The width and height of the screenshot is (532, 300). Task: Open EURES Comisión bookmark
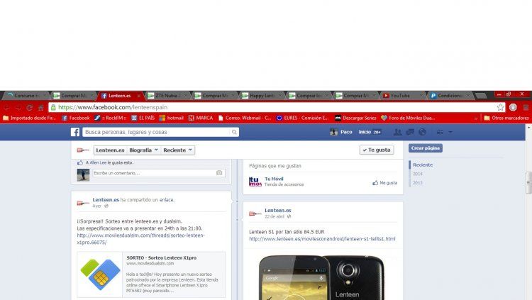pyautogui.click(x=302, y=118)
